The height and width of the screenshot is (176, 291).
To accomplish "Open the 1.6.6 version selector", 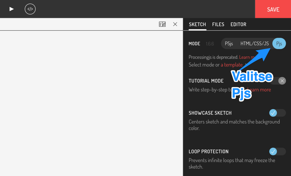I will click(x=210, y=44).
